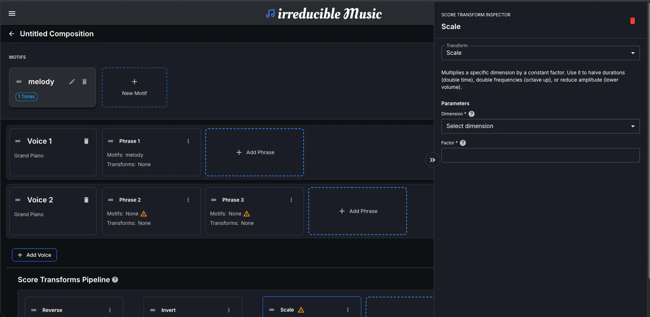Click "Motifs: melody" in Phrase 1

tap(125, 155)
